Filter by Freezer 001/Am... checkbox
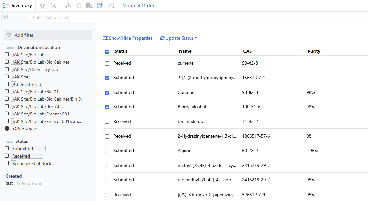The image size is (368, 201). pyautogui.click(x=7, y=121)
